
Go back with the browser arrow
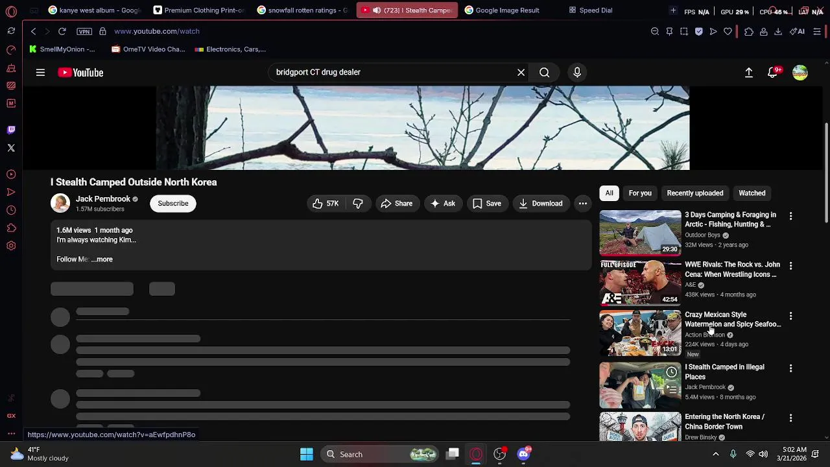click(34, 31)
